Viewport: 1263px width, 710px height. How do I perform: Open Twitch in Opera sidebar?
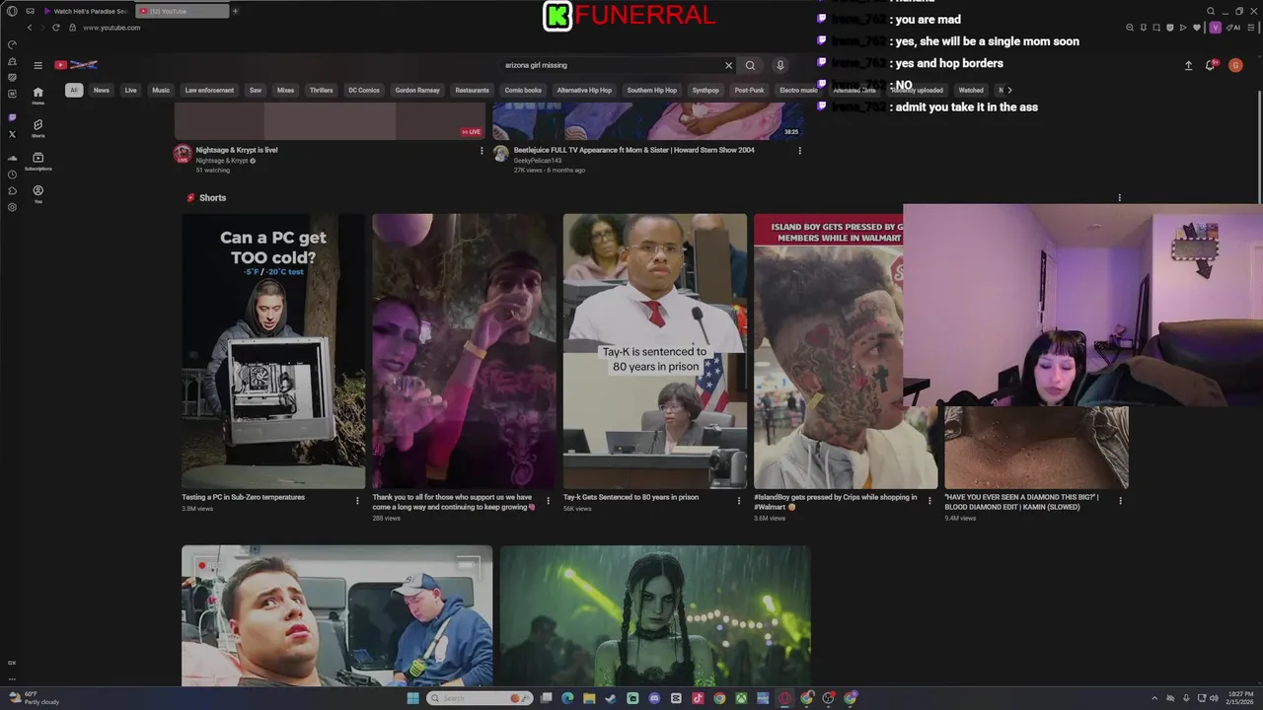click(12, 117)
